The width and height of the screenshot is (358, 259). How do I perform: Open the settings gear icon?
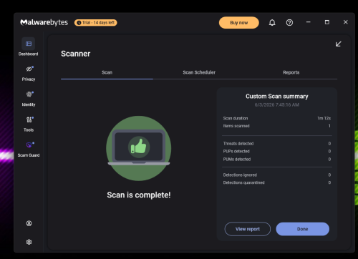[29, 242]
